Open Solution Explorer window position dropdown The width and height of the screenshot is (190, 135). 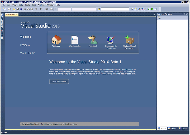point(183,14)
